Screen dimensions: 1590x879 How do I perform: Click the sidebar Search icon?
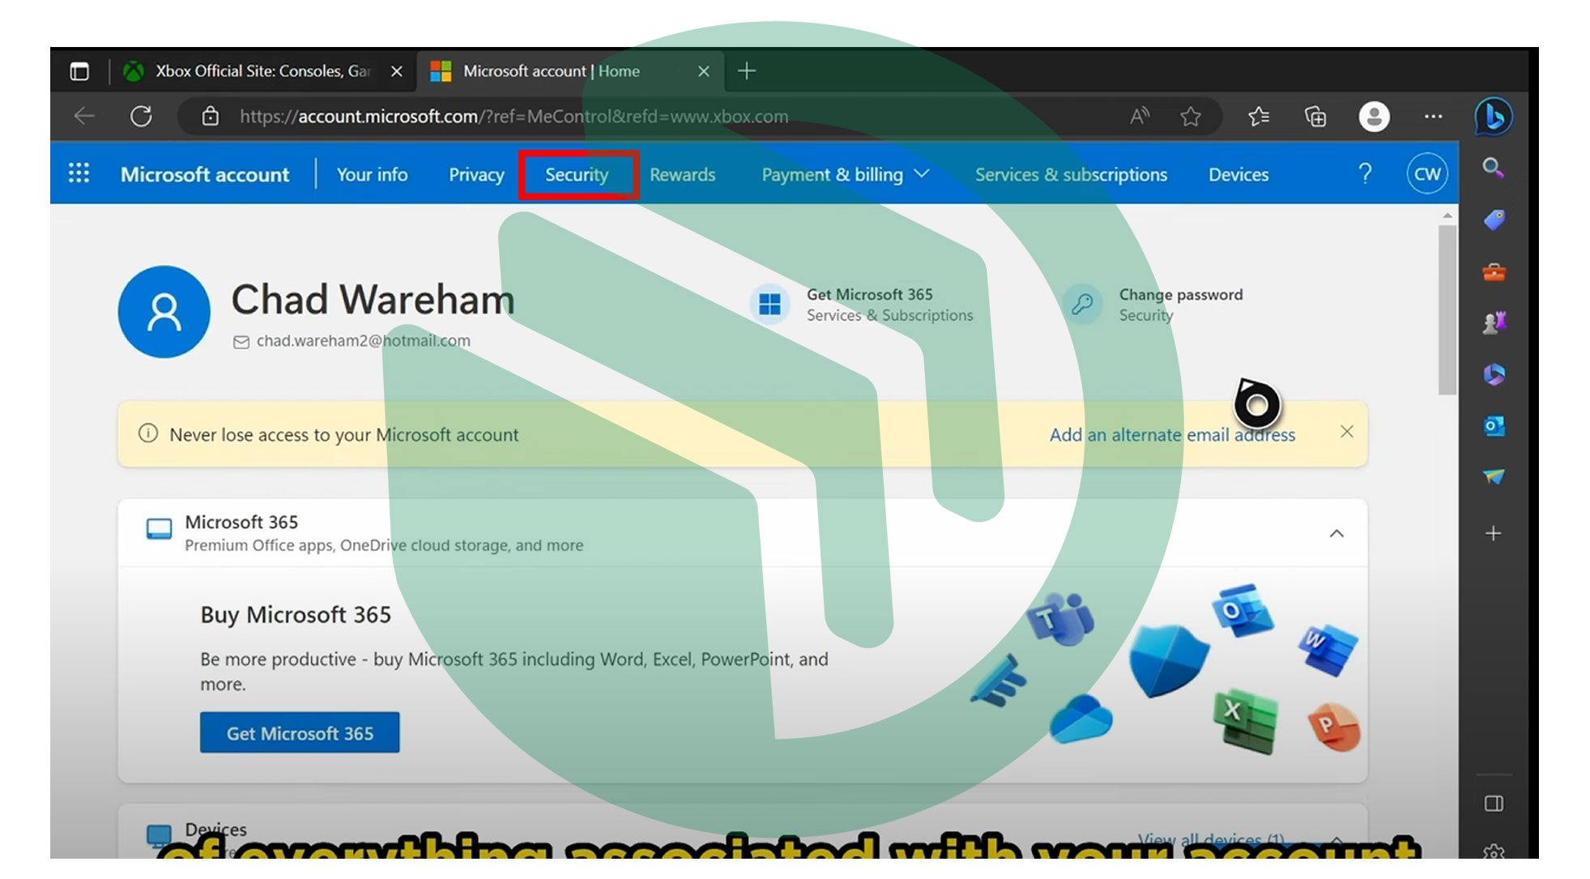pyautogui.click(x=1493, y=169)
